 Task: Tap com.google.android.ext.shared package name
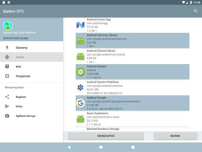[106, 55]
